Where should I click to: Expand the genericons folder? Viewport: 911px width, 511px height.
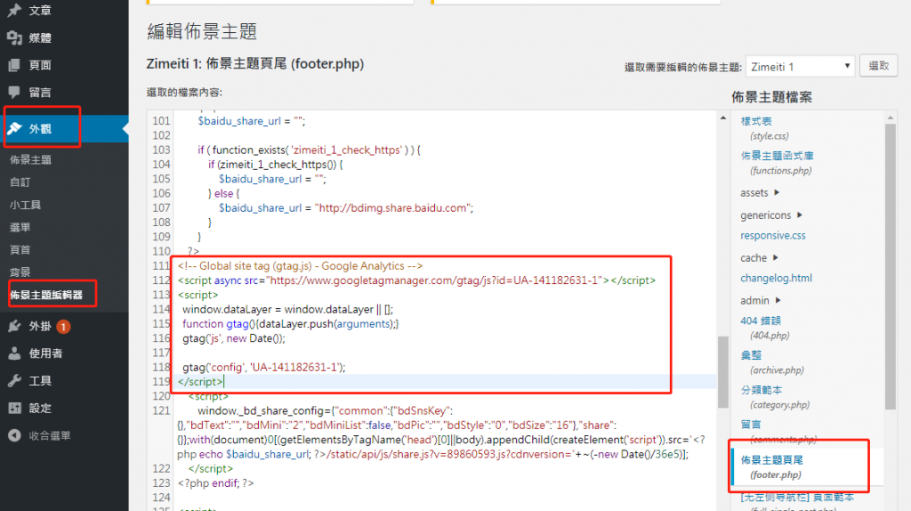[771, 215]
